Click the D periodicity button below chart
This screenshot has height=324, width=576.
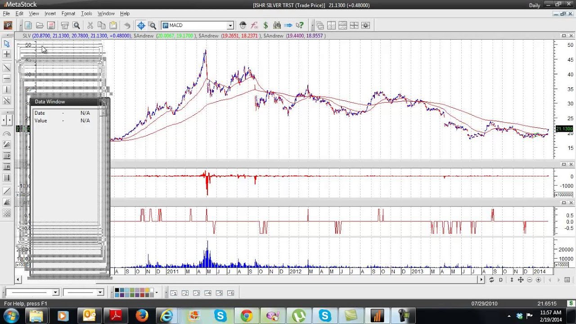pos(501,280)
